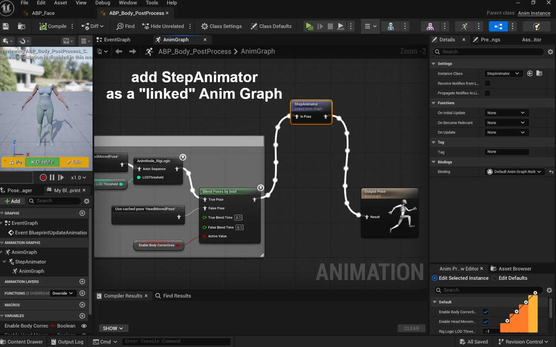
Task: Browse to asset in Content Browser icon
Action: (21, 26)
